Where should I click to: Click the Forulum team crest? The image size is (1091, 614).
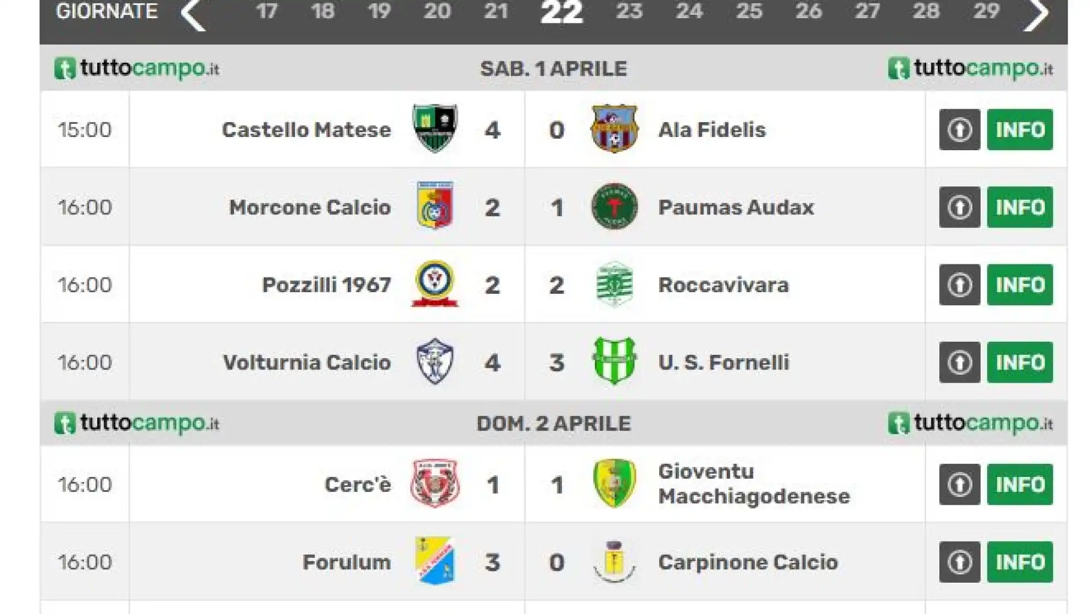click(x=435, y=561)
